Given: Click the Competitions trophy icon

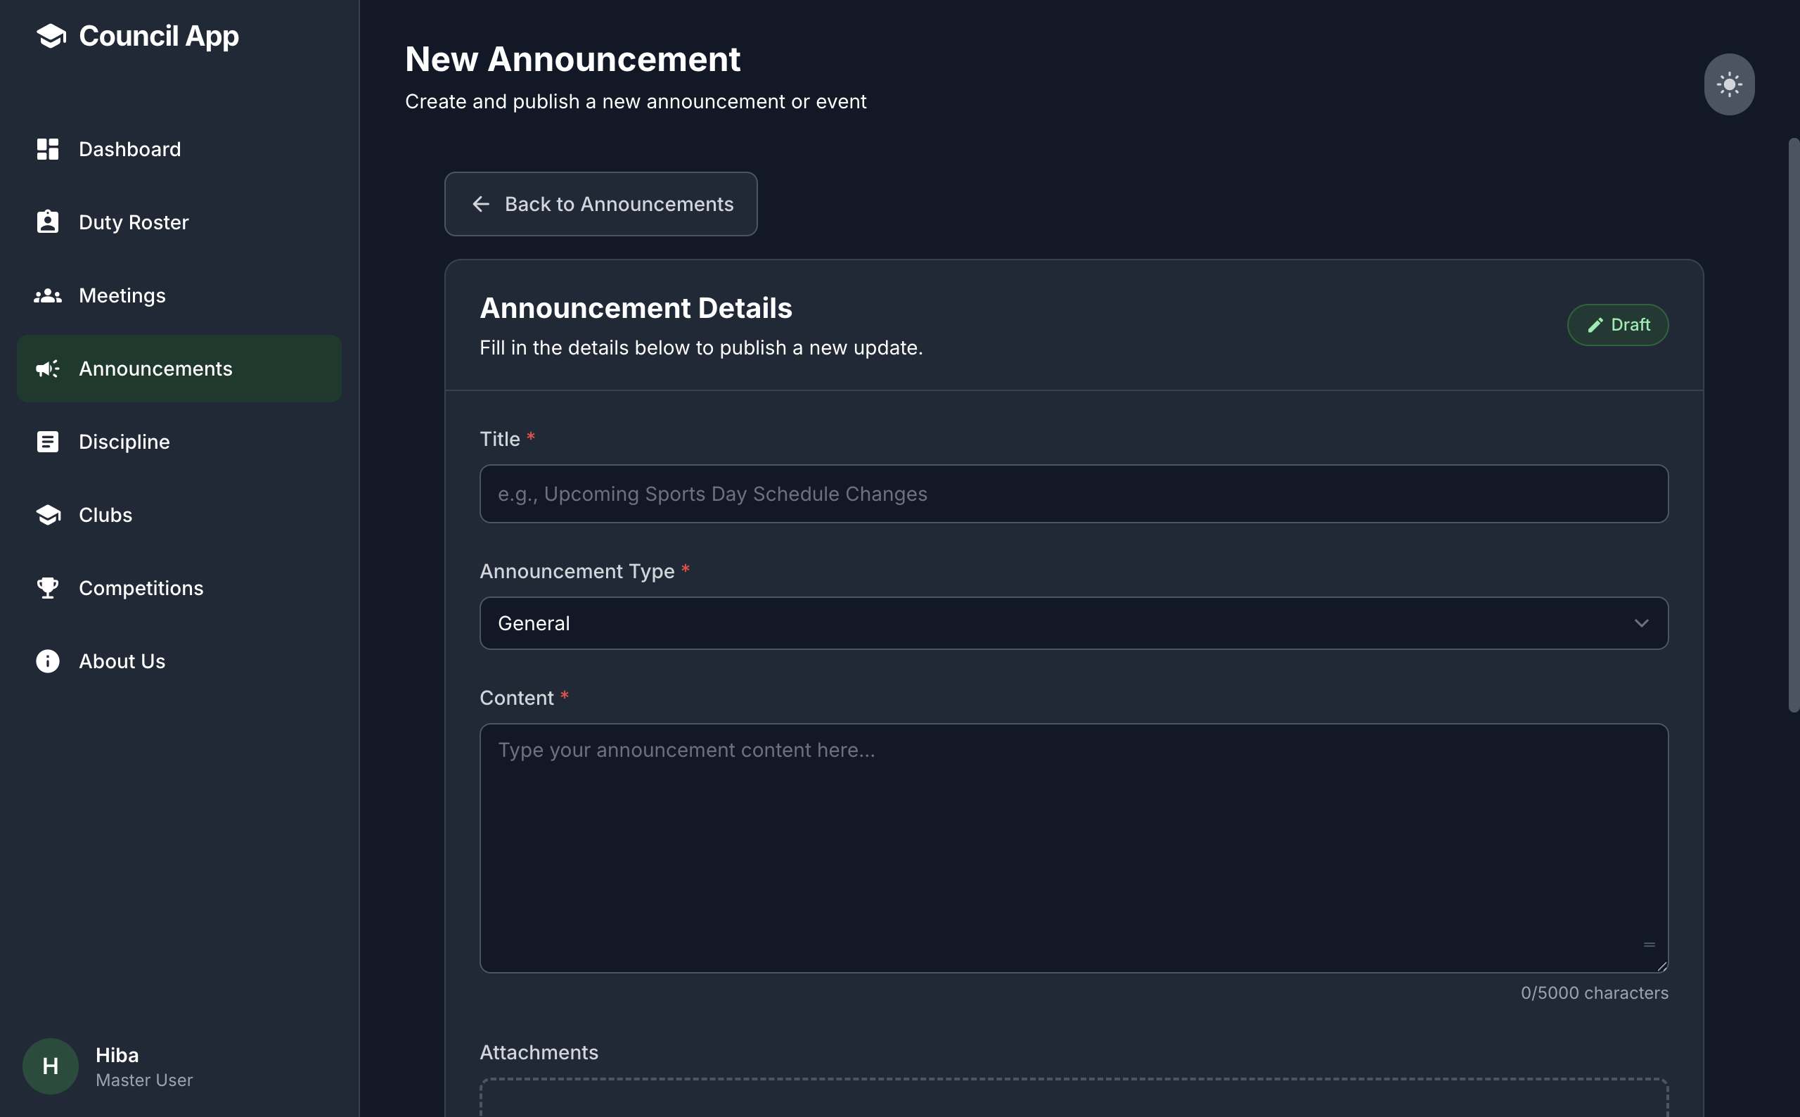Looking at the screenshot, I should point(48,588).
